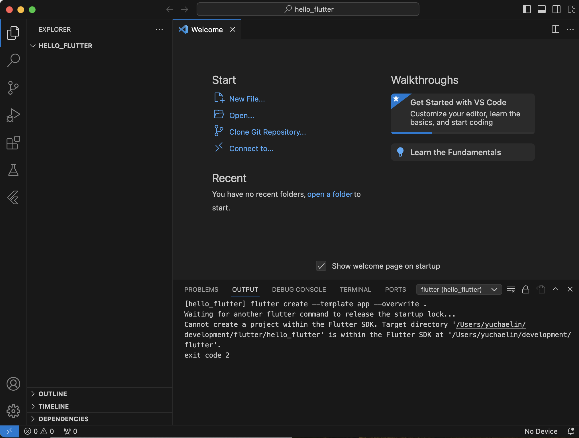
Task: Open Get Started with VS Code walkthrough
Action: 463,113
